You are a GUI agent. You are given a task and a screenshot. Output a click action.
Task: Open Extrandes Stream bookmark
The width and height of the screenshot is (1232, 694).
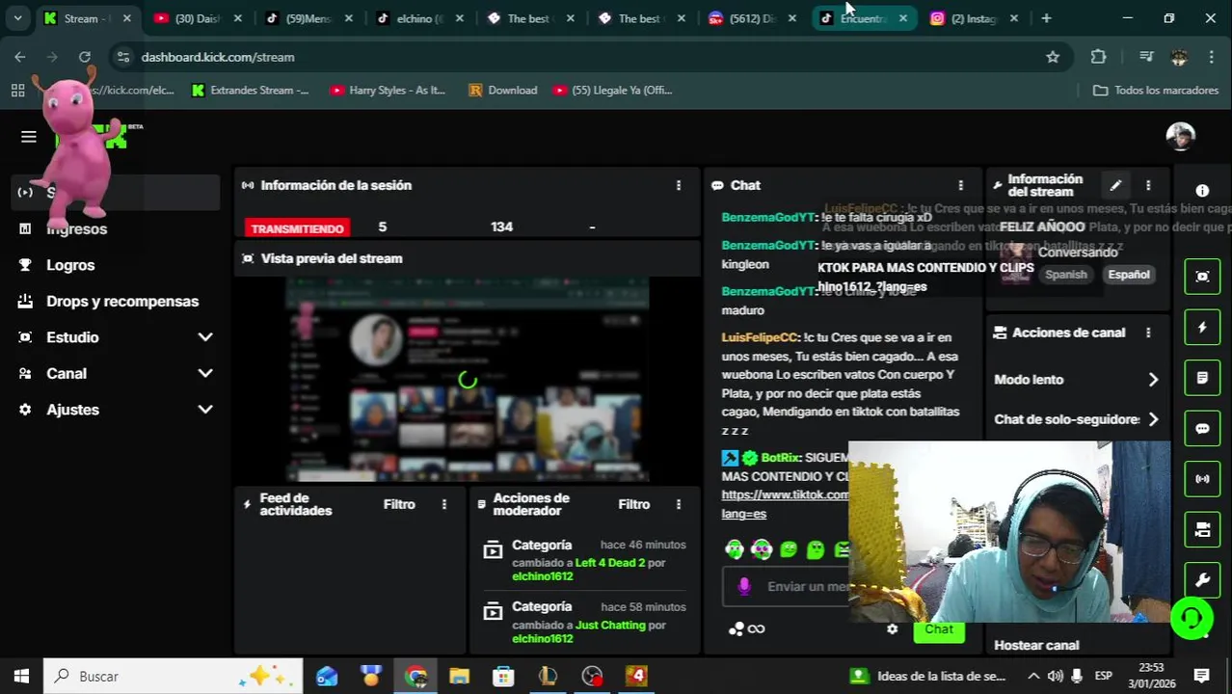click(250, 90)
